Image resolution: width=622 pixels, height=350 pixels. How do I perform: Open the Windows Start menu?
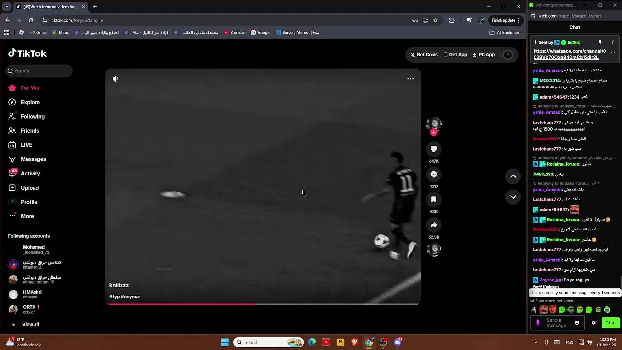225,342
